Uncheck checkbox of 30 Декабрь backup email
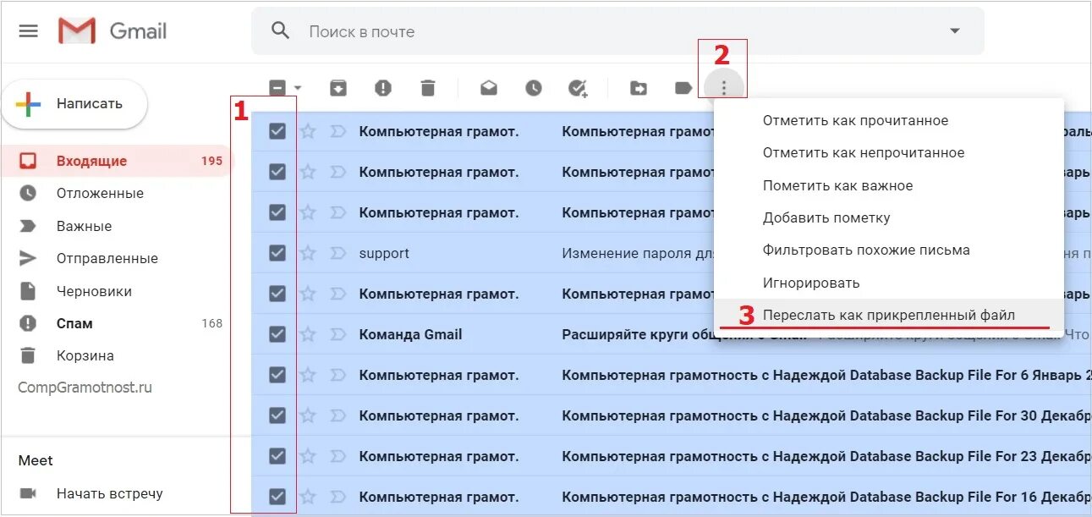 pos(277,415)
